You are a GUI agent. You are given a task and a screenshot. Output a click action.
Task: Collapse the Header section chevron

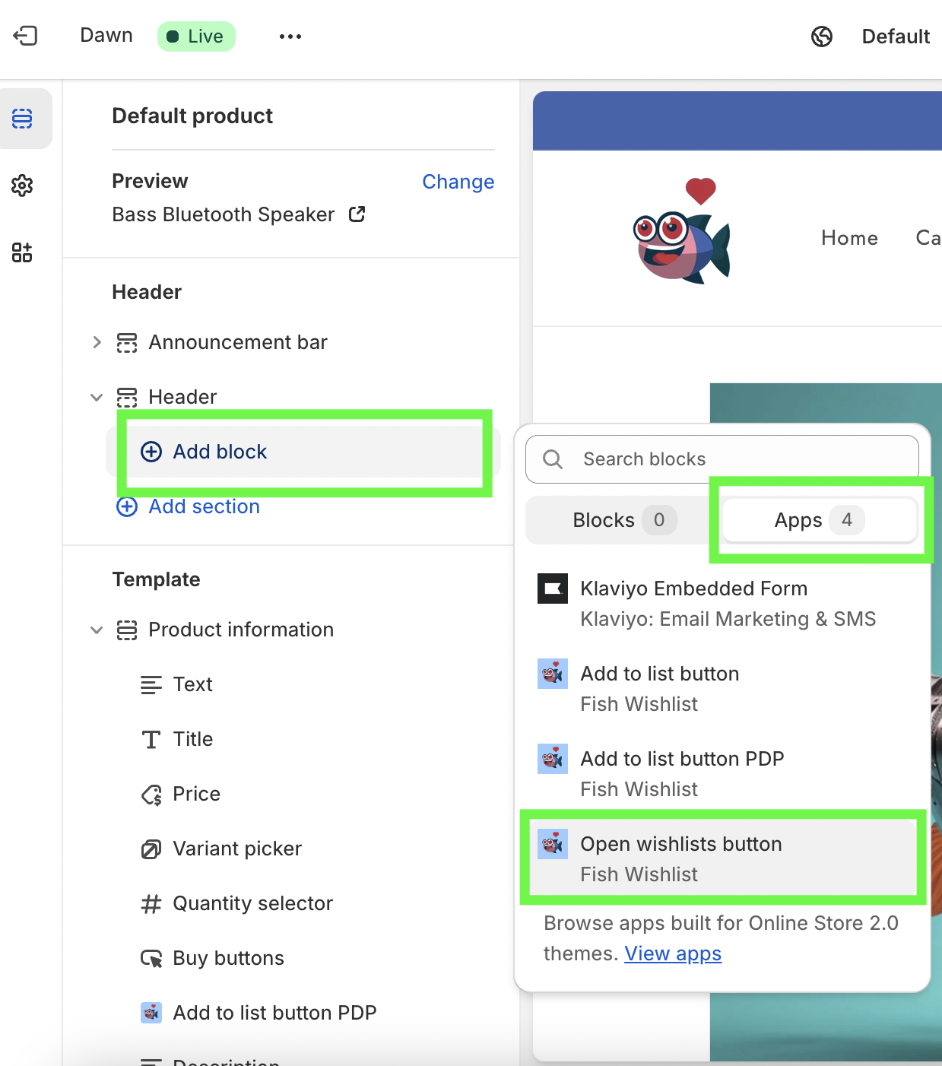pos(97,397)
